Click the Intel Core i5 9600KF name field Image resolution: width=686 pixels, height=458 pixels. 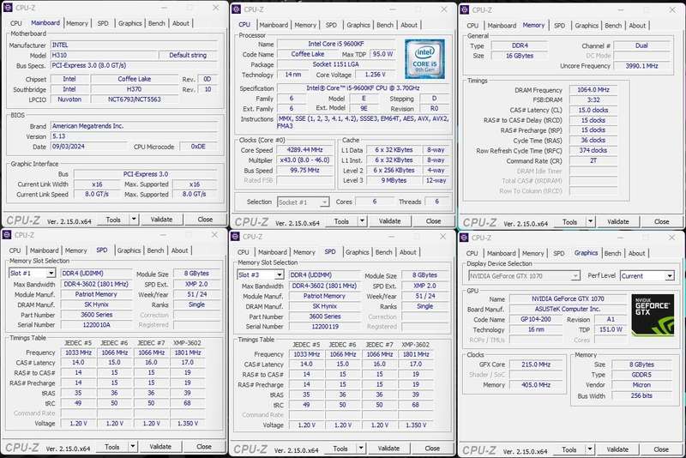(335, 44)
